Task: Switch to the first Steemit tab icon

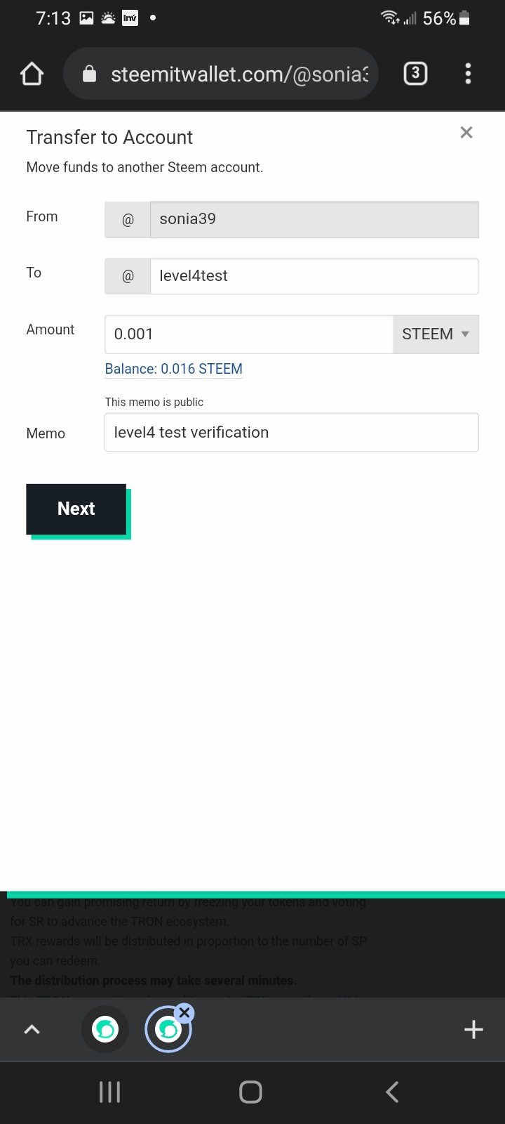Action: click(105, 1030)
